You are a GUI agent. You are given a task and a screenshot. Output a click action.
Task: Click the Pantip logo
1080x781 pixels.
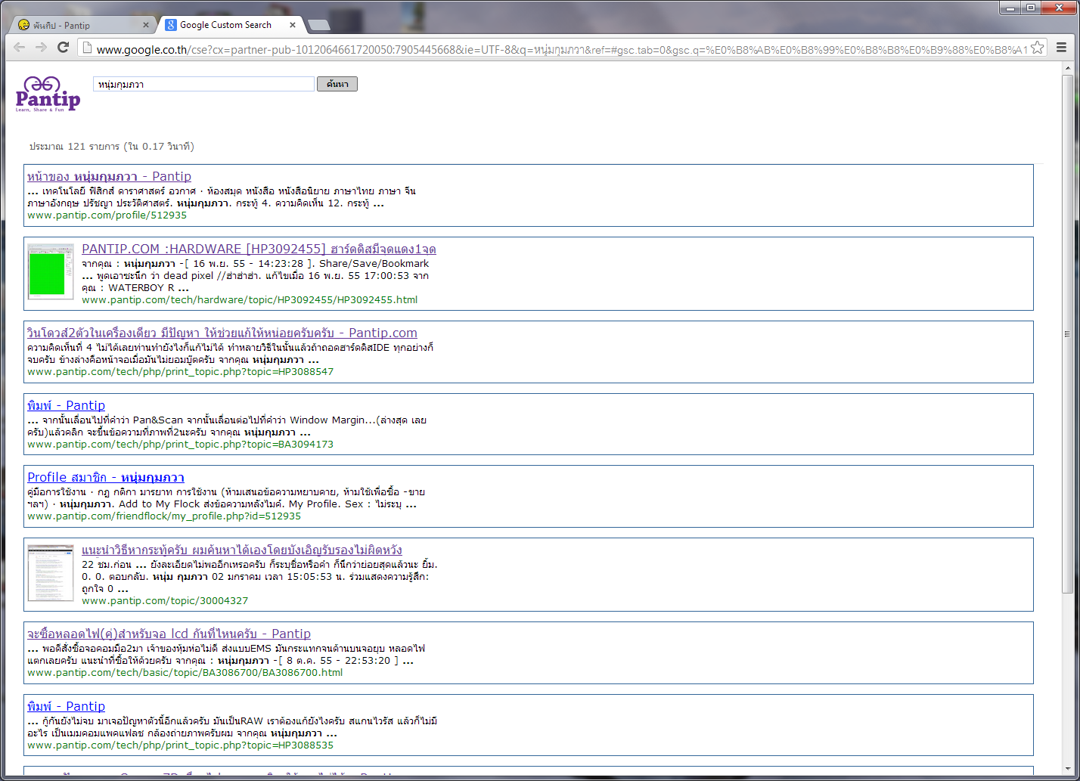click(x=48, y=94)
